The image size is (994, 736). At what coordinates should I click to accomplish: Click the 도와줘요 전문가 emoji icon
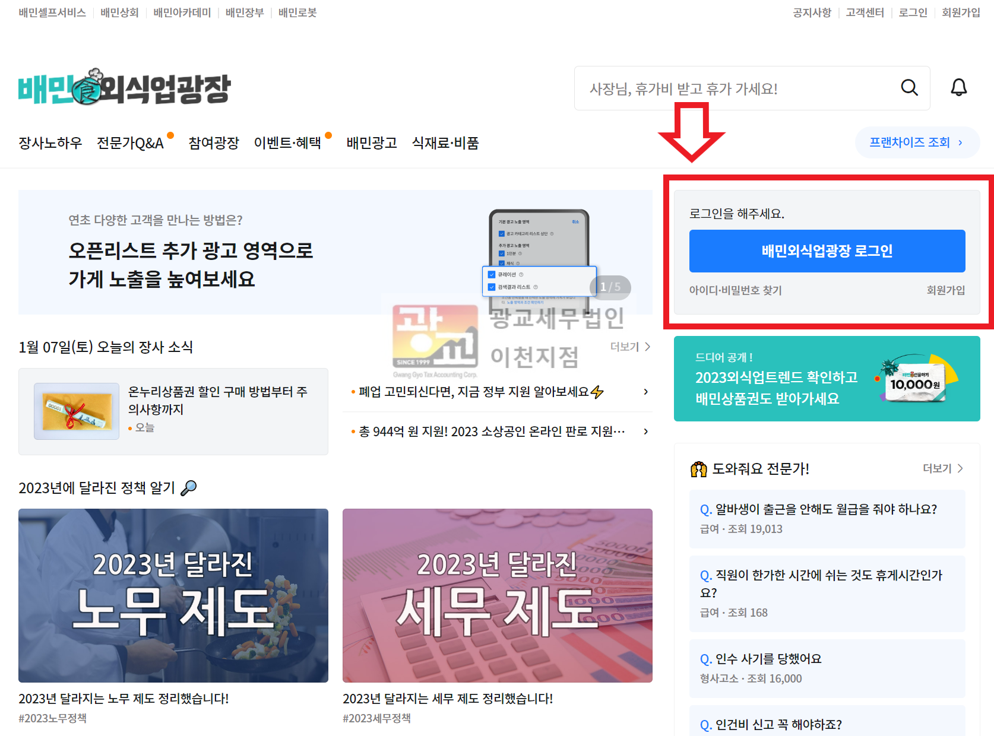[699, 469]
